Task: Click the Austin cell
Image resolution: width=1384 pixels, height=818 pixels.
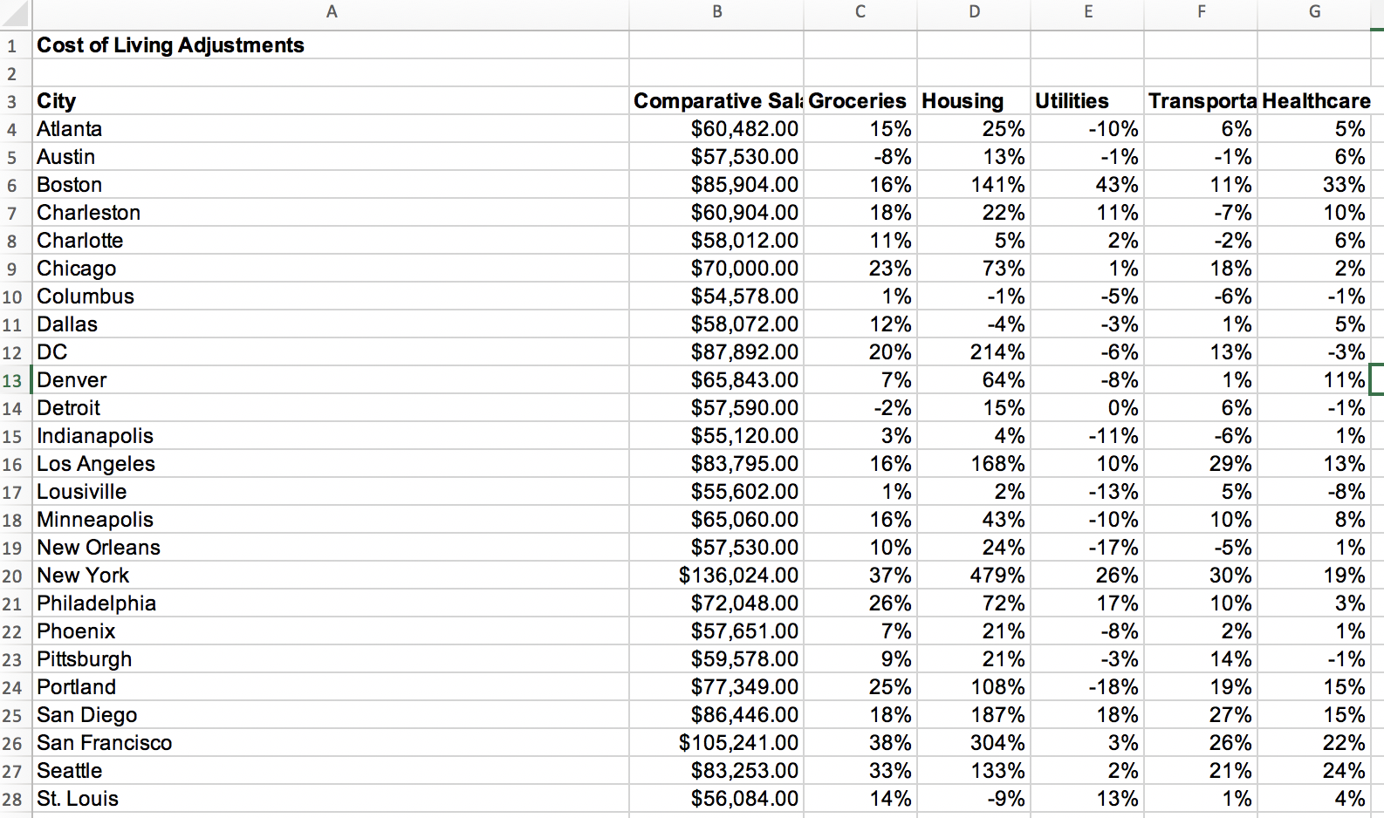Action: [331, 157]
